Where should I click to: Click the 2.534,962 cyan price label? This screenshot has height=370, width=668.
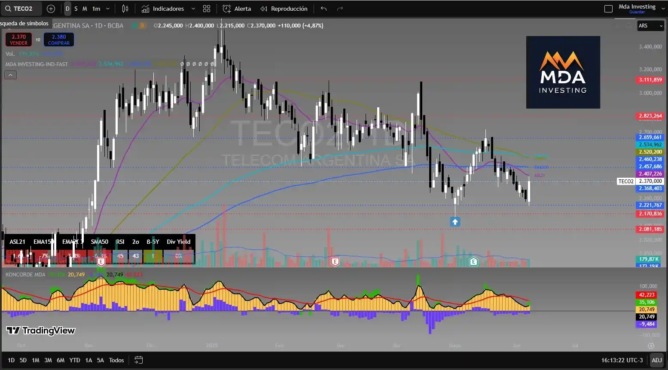coord(650,145)
